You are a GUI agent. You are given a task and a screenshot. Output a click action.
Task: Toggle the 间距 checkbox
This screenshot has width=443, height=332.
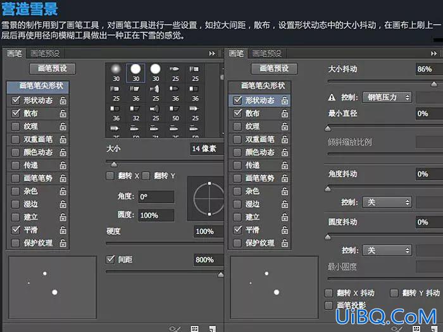(x=110, y=259)
